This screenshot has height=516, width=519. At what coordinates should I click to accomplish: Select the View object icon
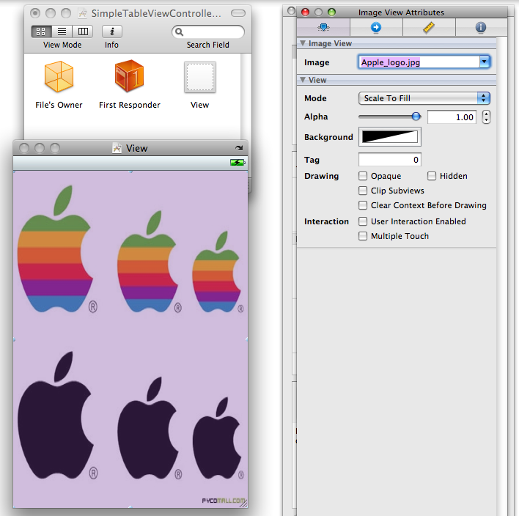[200, 77]
